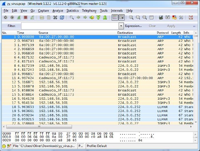Toggle packet list colorization
The width and height of the screenshot is (200, 151).
tap(115, 18)
